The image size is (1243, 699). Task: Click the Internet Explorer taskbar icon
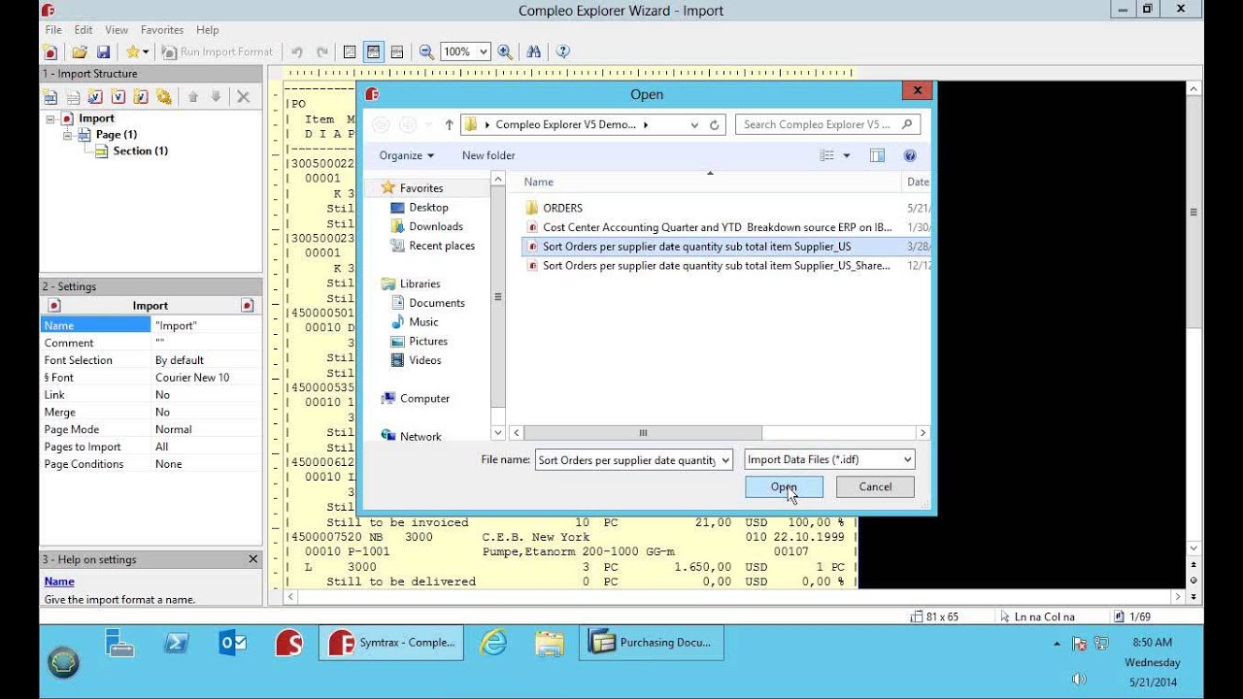coord(494,643)
